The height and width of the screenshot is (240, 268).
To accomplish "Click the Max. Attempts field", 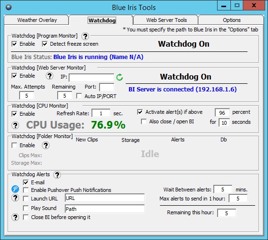I will click(x=27, y=95).
